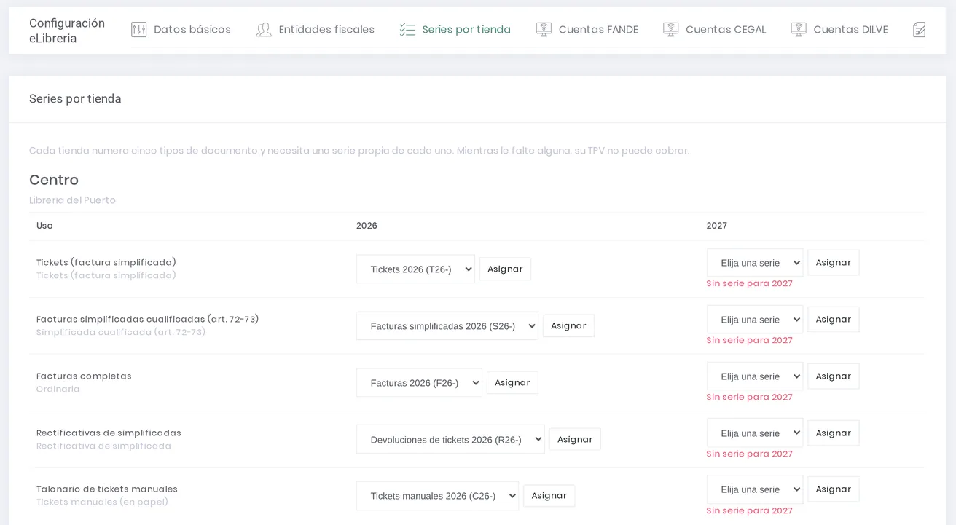
Task: Click the 2027 column header
Action: (x=717, y=226)
